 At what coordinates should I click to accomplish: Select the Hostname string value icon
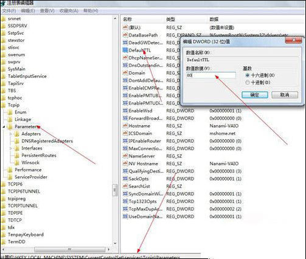click(x=125, y=126)
